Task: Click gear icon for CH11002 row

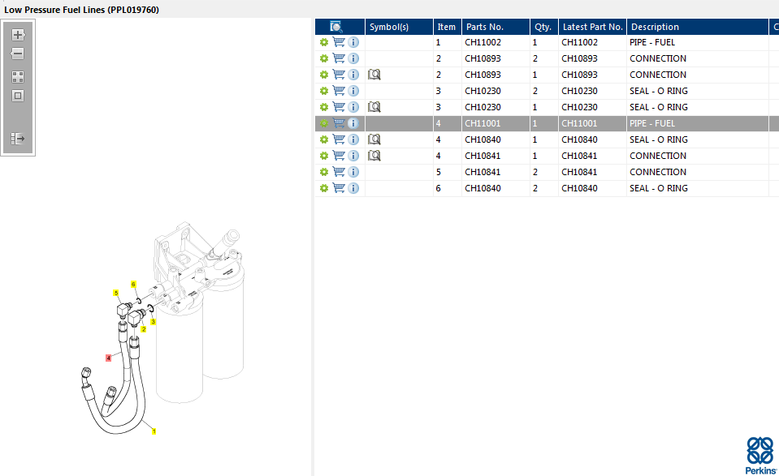Action: tap(324, 42)
